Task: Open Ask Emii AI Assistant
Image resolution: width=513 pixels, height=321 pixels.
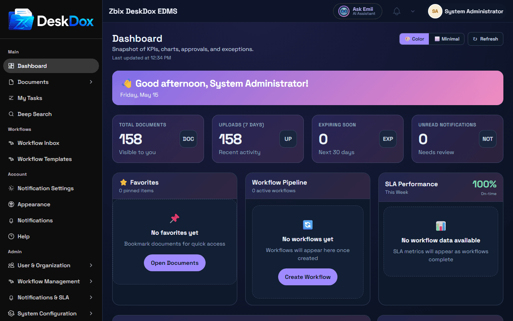Action: pyautogui.click(x=357, y=11)
